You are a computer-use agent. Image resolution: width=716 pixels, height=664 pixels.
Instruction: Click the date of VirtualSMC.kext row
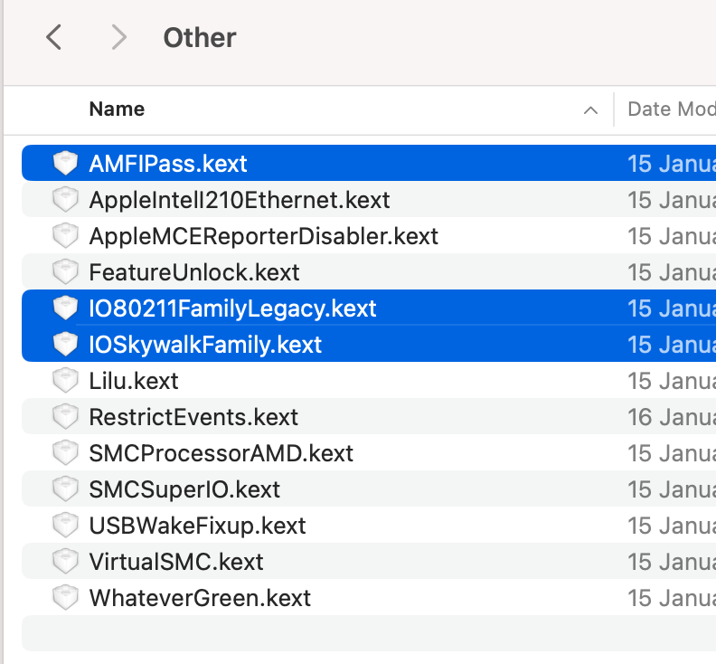click(x=672, y=561)
